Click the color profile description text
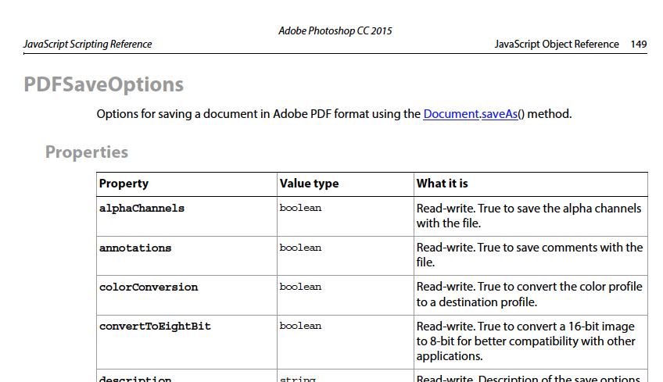 (x=529, y=294)
